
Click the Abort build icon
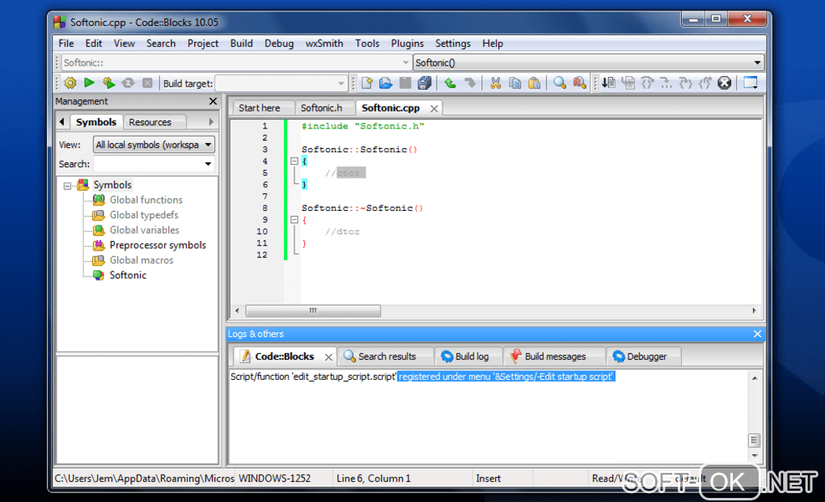coord(147,83)
